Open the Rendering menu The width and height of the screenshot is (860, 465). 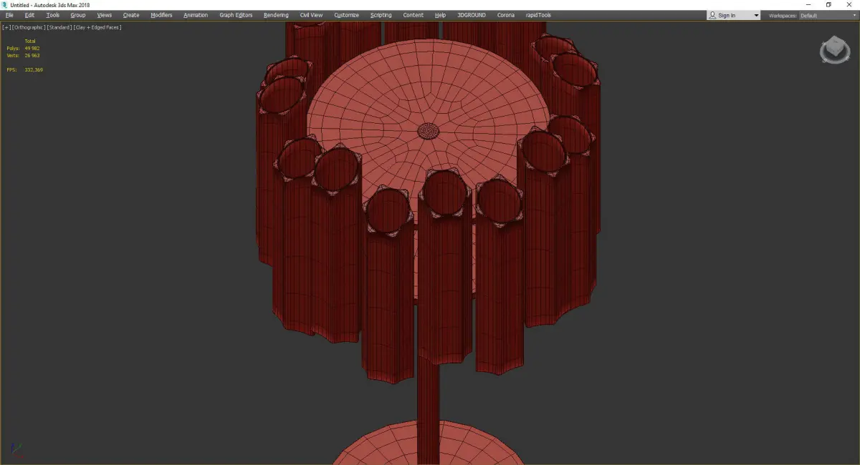coord(276,15)
